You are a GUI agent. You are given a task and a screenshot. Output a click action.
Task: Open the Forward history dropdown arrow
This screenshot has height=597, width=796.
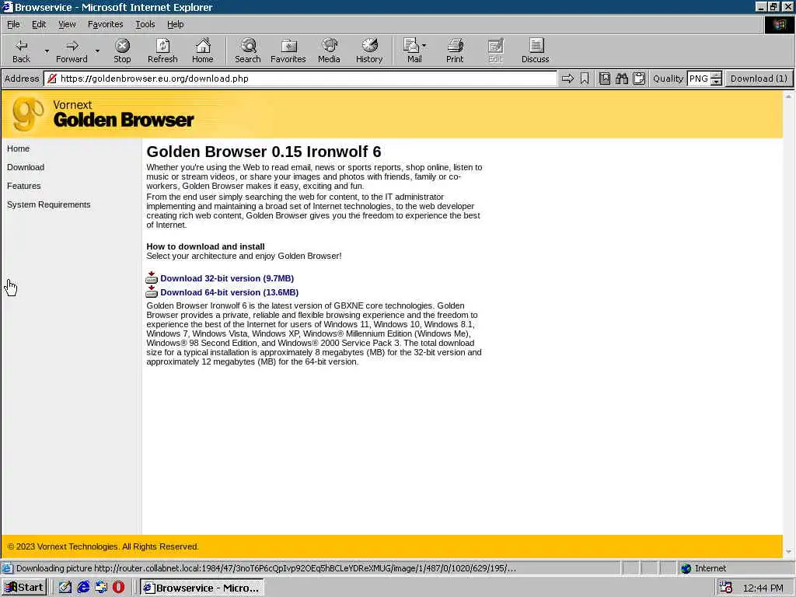[97, 51]
